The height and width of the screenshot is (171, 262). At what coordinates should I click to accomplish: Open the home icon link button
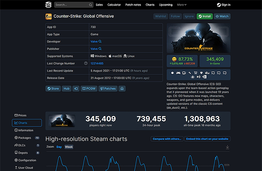(x=122, y=89)
